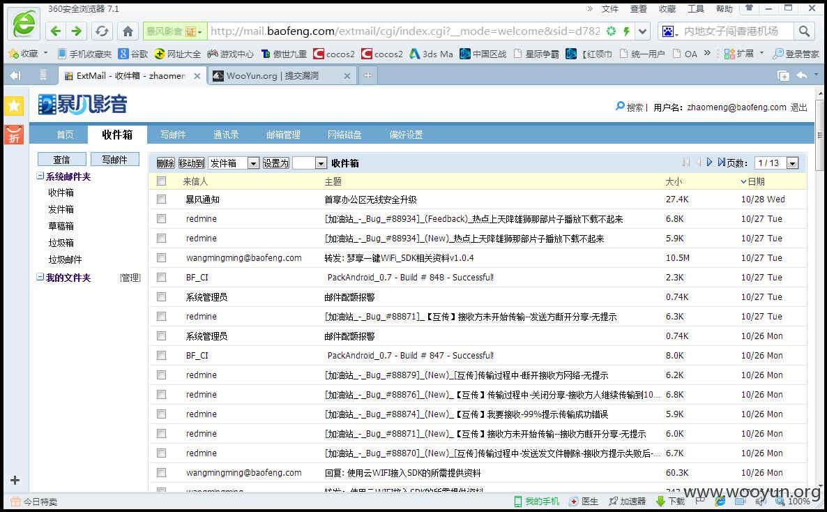
Task: Open the 发件箱 move-to folder dropdown
Action: tap(234, 163)
